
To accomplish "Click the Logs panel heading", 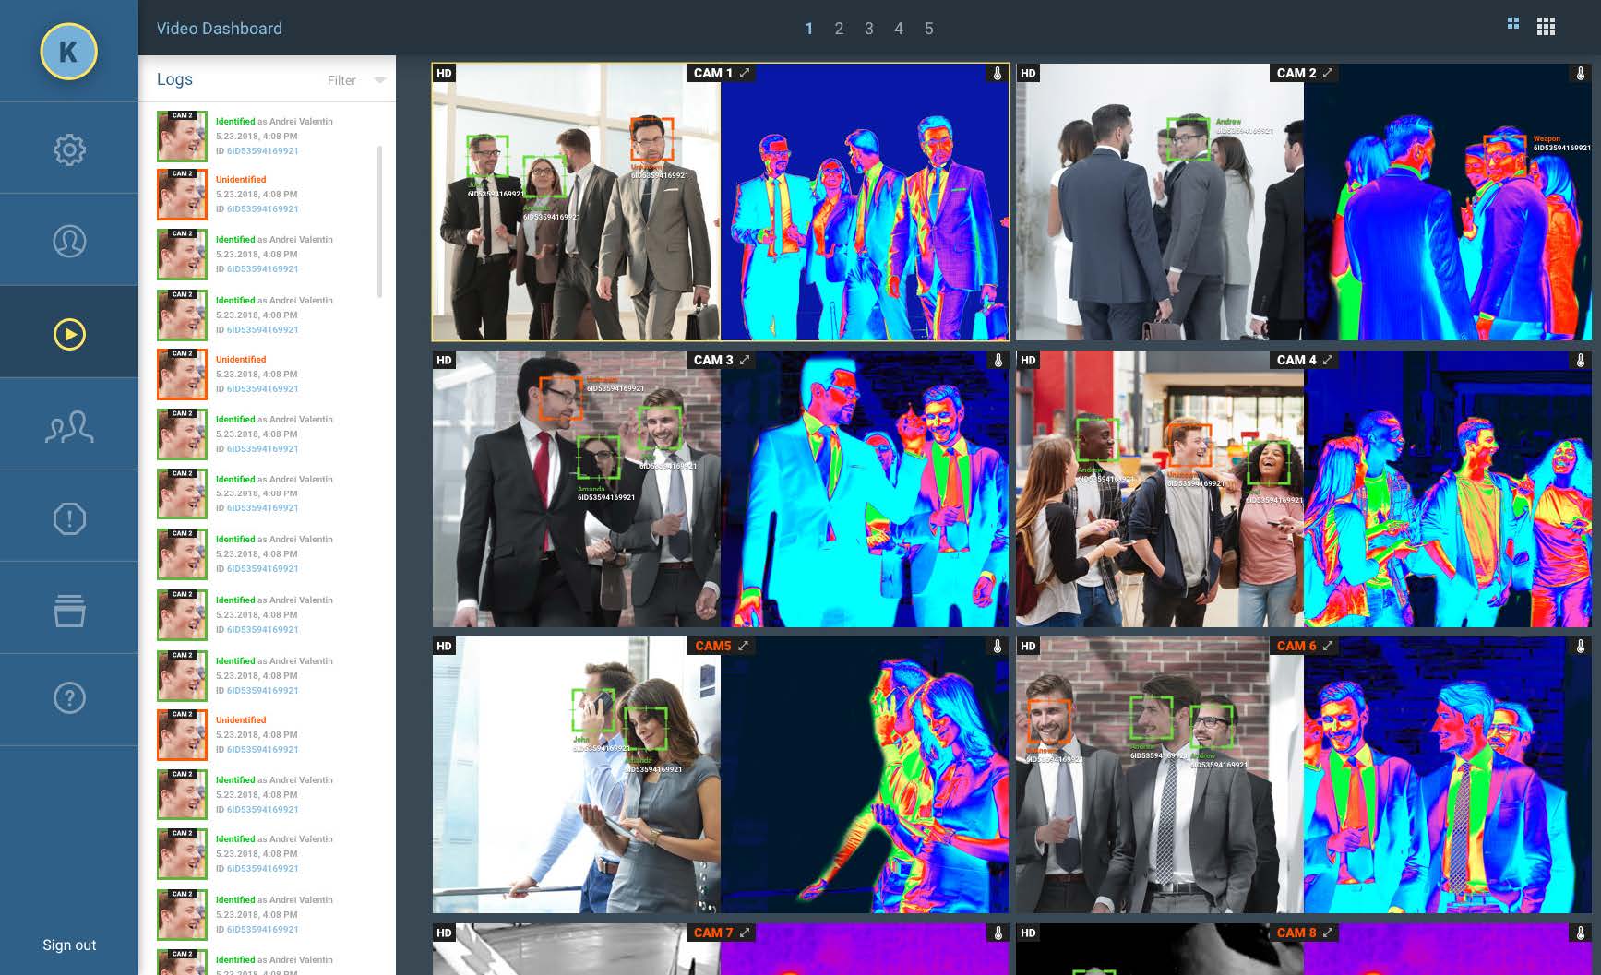I will (x=174, y=79).
